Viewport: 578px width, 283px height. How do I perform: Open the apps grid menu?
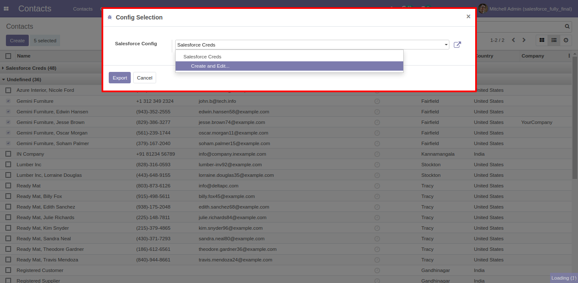[x=6, y=8]
